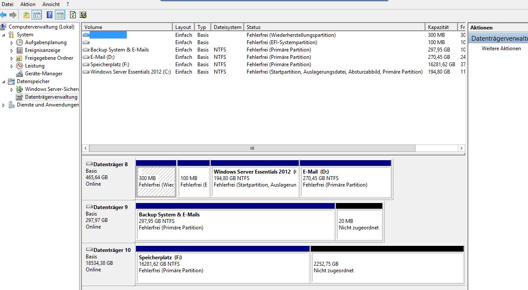Toggle the Action pane toolbar icon
Screen dimensions: 528x290
(x=60, y=15)
